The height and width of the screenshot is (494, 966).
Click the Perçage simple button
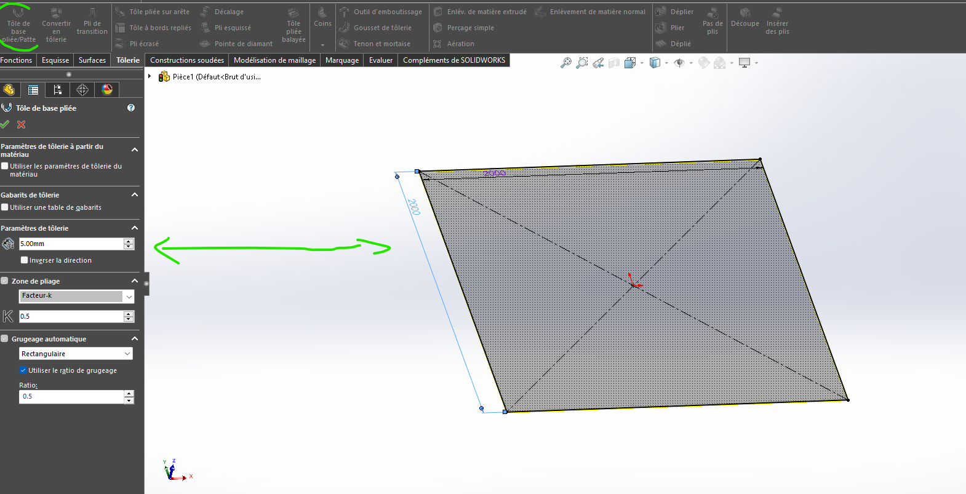tap(464, 28)
